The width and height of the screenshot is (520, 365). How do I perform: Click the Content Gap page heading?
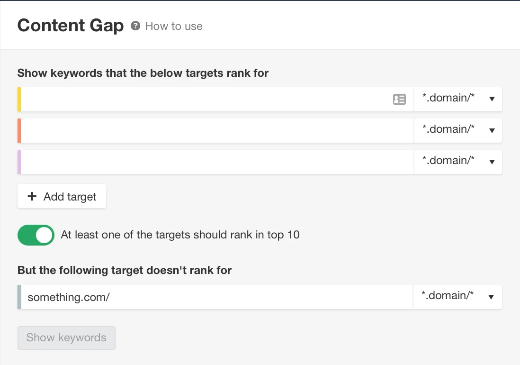71,26
